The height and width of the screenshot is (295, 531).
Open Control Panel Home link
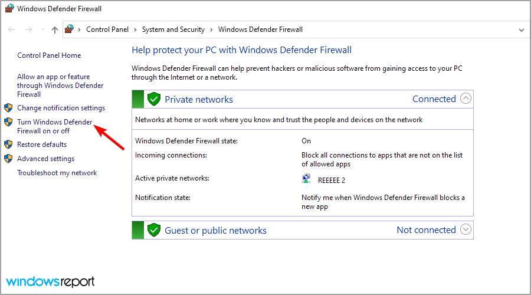click(49, 55)
